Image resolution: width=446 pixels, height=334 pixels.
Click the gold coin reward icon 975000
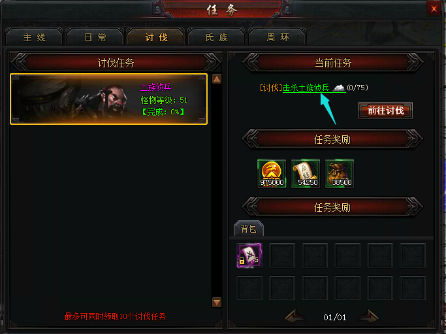tap(272, 173)
